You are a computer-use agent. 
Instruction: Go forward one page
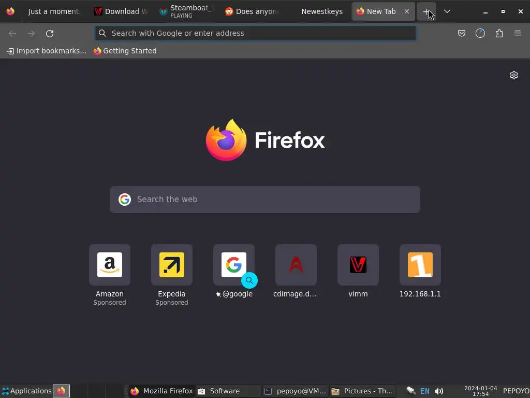click(x=31, y=33)
